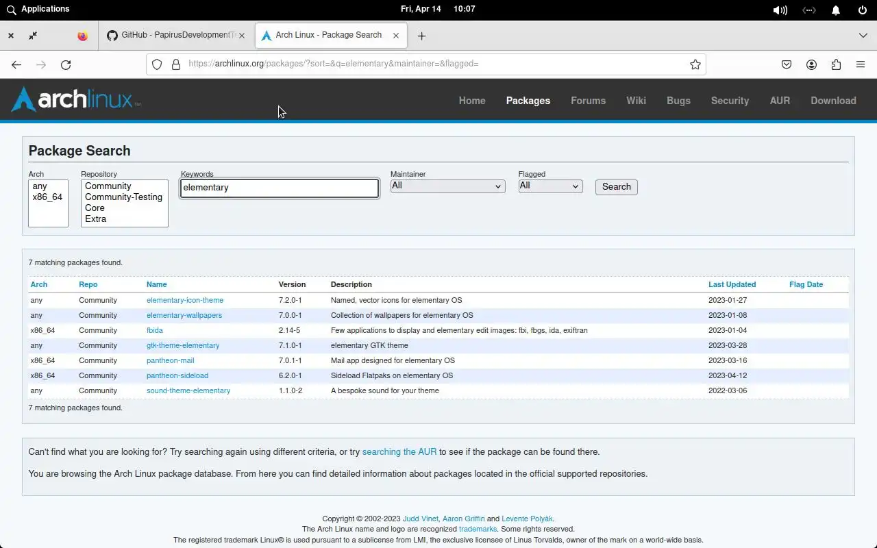877x548 pixels.
Task: Open the notifications bell
Action: pos(836,10)
